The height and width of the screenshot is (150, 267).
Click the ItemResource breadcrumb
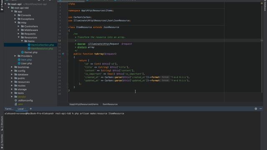pyautogui.click(x=110, y=104)
